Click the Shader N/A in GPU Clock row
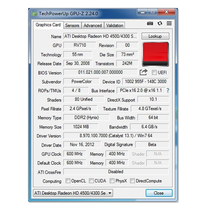 click(x=158, y=154)
